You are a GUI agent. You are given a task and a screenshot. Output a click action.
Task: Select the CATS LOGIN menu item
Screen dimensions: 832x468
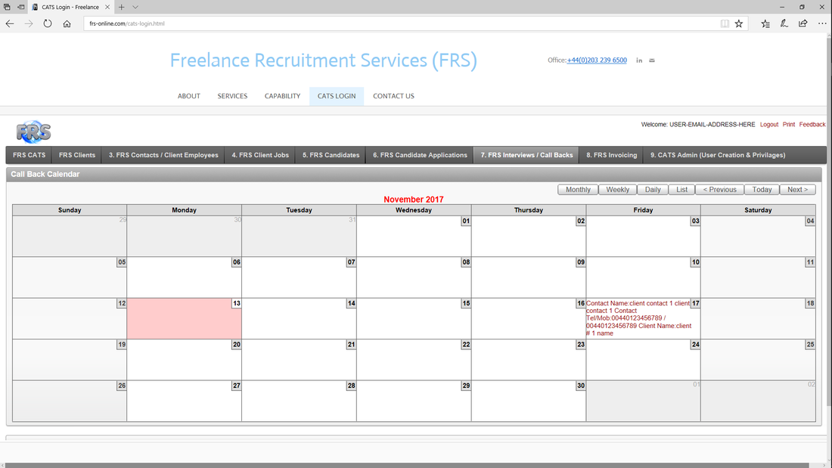click(337, 96)
